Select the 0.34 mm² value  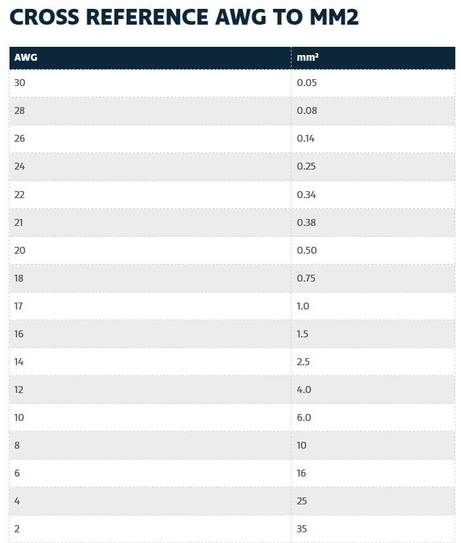307,194
